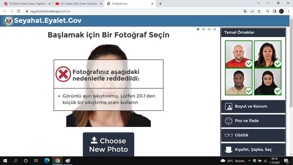Launch Microsoft Edge from the taskbar

(x=47, y=161)
